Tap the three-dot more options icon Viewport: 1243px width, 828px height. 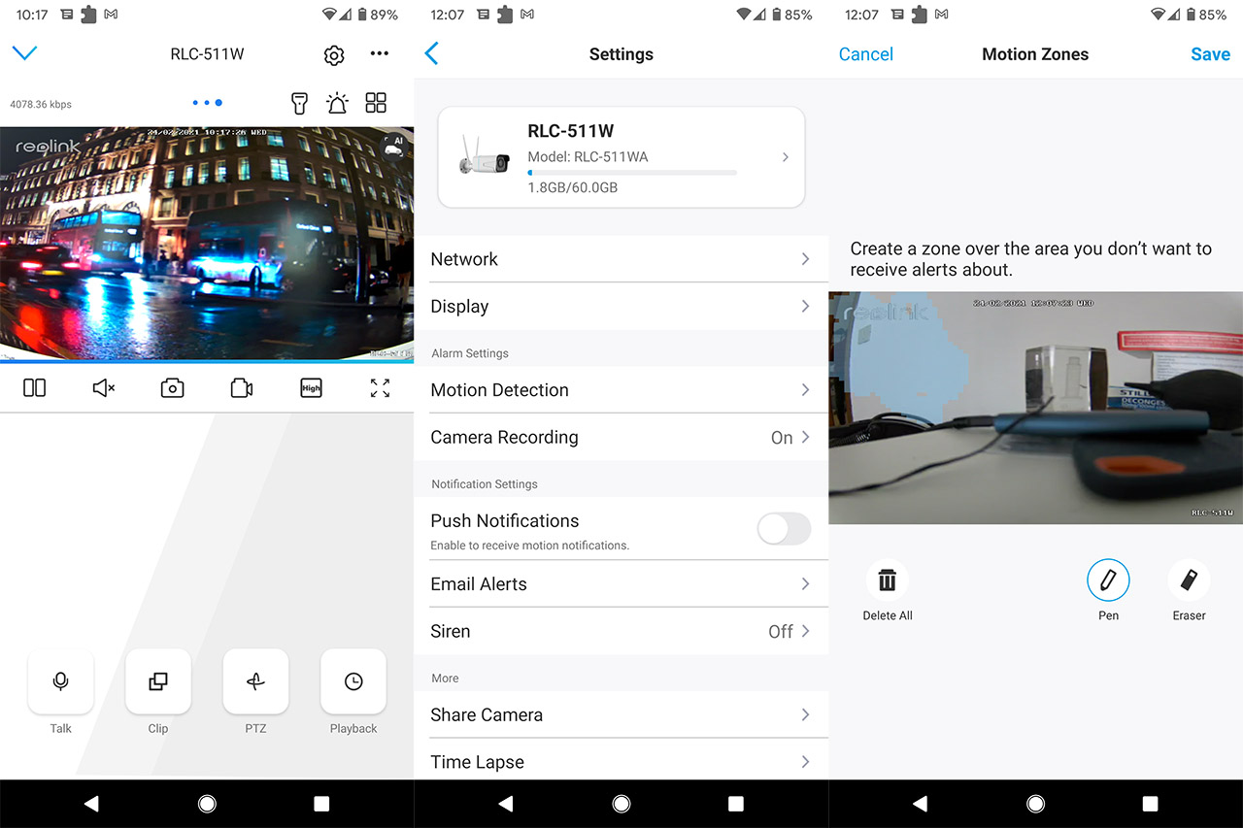click(380, 54)
